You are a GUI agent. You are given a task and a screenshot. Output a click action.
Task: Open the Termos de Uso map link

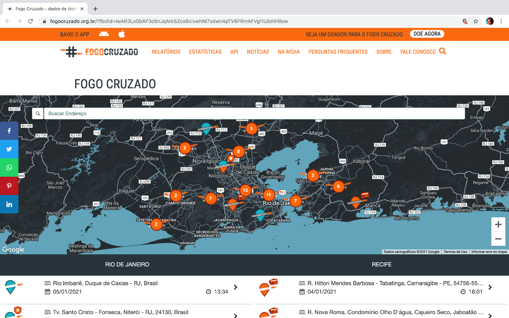click(455, 252)
